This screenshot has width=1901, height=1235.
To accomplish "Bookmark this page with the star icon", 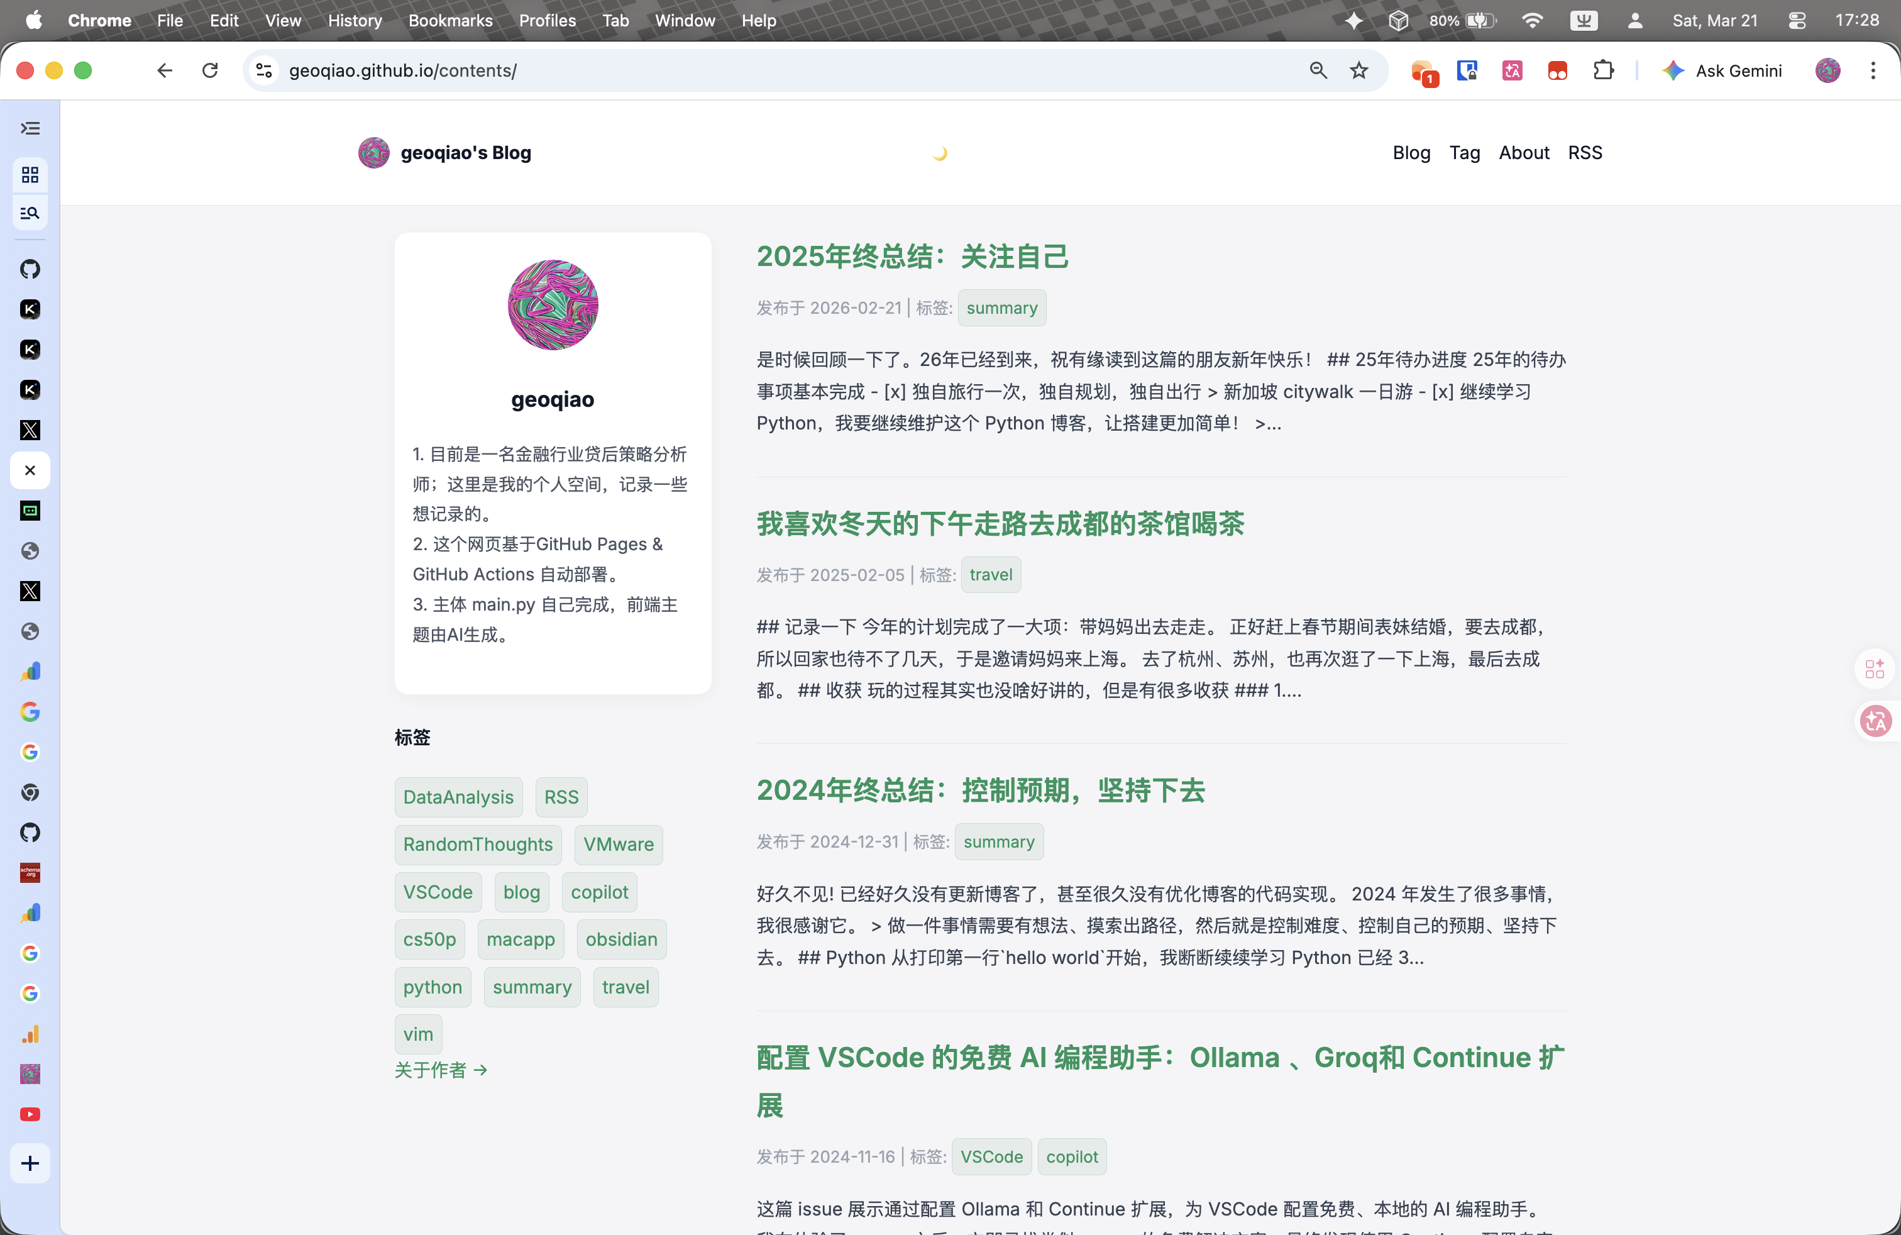I will 1360,70.
